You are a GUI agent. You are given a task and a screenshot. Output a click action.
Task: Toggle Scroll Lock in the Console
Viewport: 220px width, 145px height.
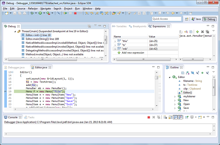point(170,117)
